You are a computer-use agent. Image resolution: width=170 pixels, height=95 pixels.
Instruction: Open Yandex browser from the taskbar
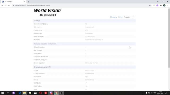(46, 93)
